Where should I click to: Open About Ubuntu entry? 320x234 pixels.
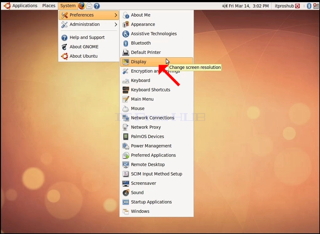(x=89, y=56)
